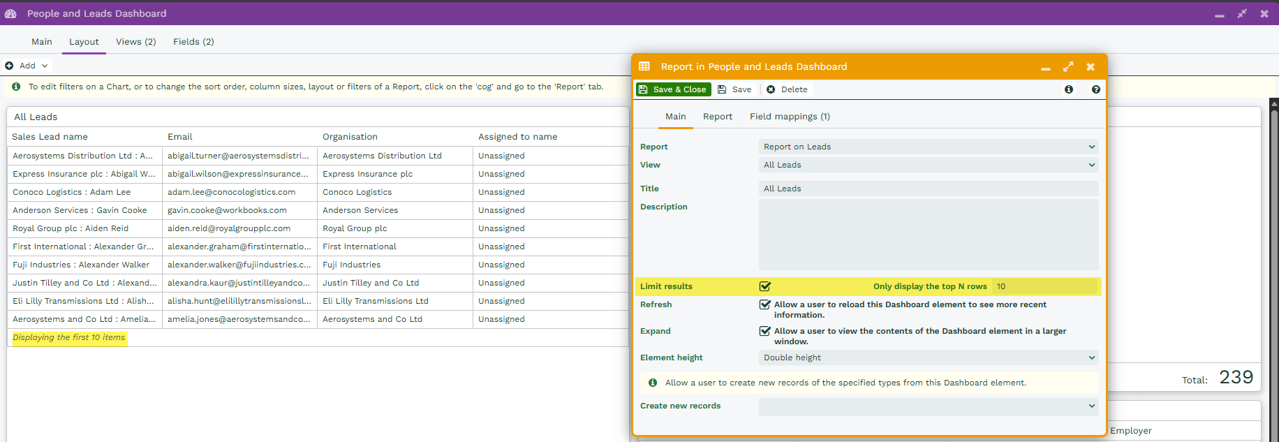Expand the Create new records dropdown
Image resolution: width=1279 pixels, height=442 pixels.
pyautogui.click(x=928, y=406)
